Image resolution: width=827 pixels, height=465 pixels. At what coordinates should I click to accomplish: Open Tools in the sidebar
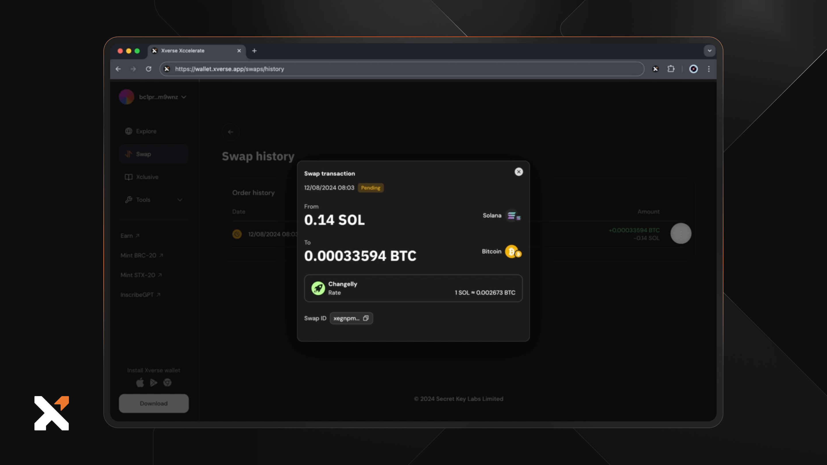coord(153,199)
